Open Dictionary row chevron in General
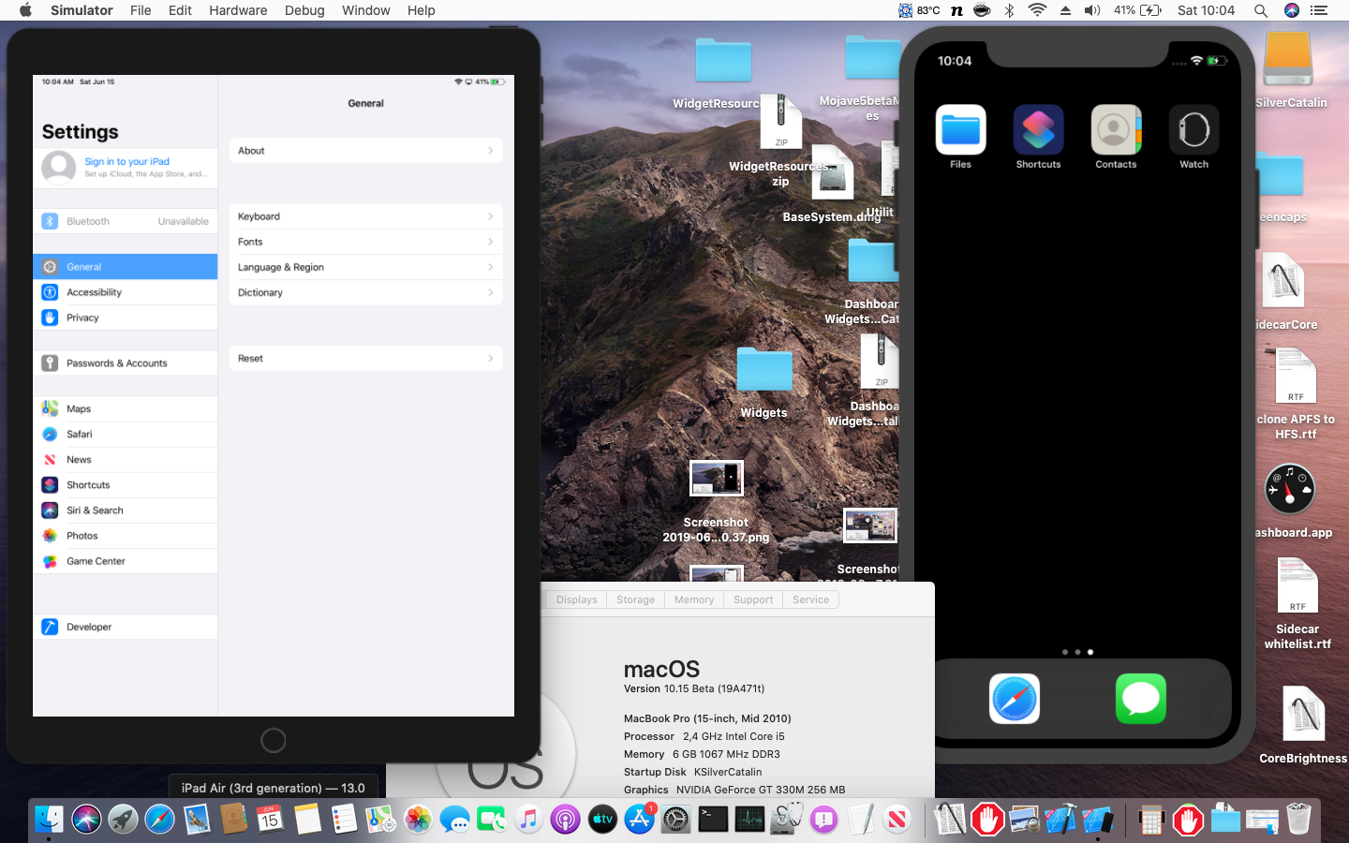1349x843 pixels. click(490, 292)
